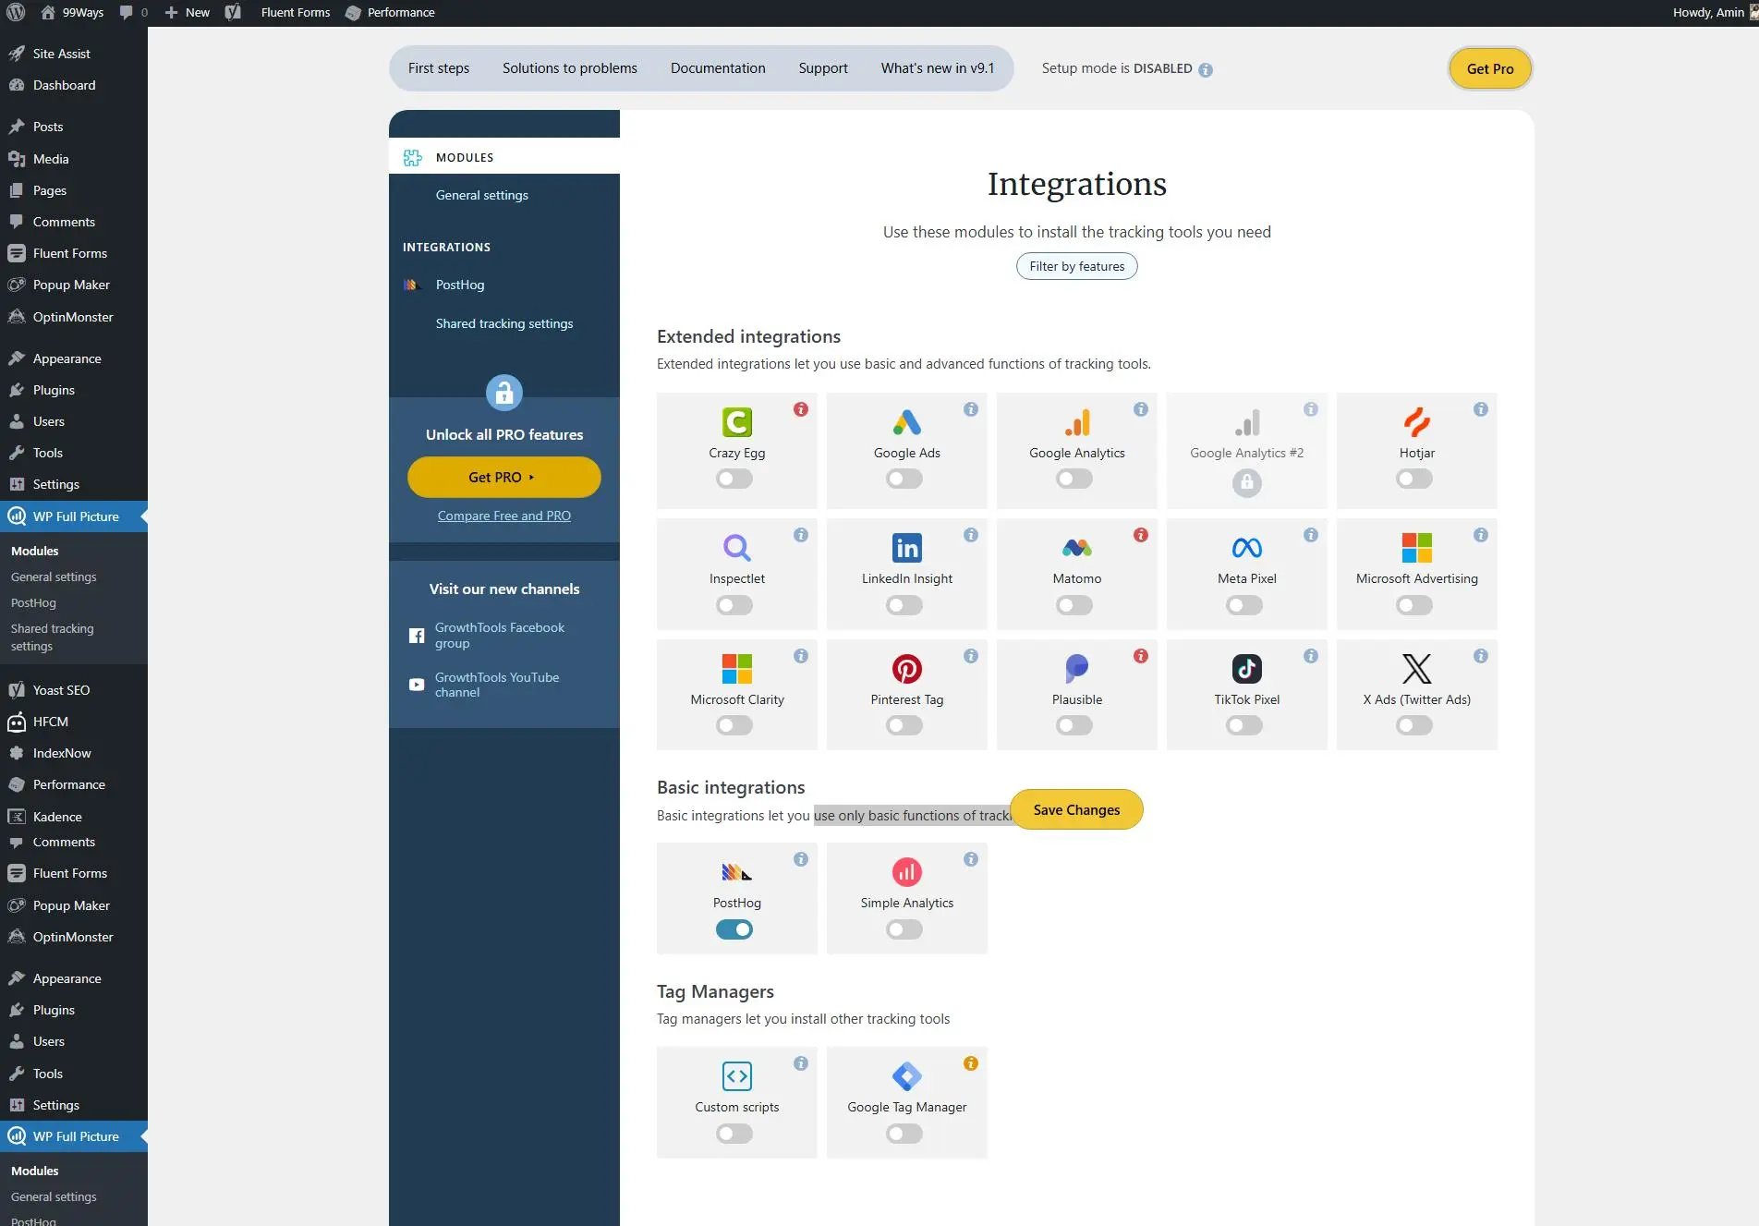Switch on Meta Pixel toggle

pyautogui.click(x=1244, y=605)
